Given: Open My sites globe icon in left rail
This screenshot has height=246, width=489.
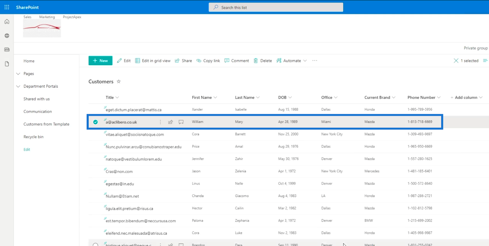Looking at the screenshot, I should 7,36.
